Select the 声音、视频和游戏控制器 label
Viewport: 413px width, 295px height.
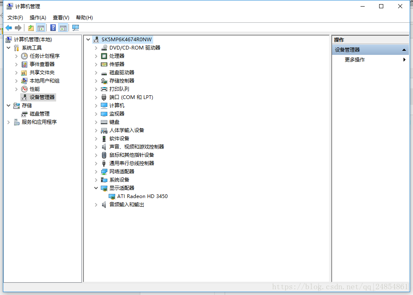point(137,147)
